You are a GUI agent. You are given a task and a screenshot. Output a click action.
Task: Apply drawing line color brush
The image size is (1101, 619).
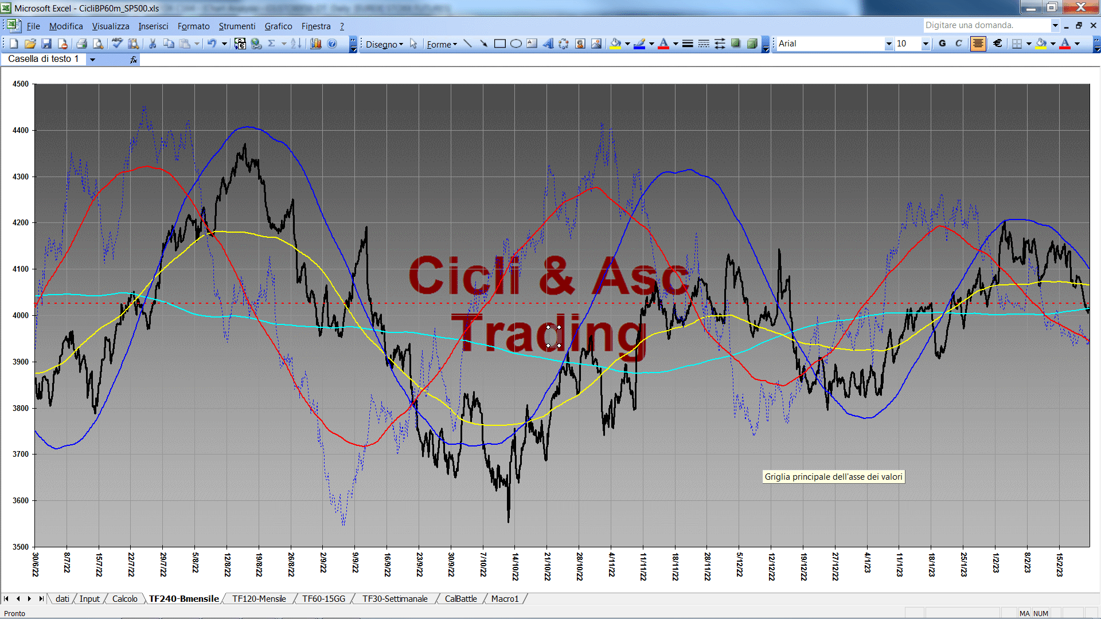640,44
